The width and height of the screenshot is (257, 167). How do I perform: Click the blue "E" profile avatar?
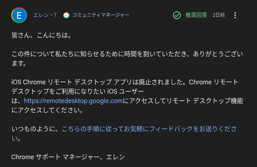pyautogui.click(x=19, y=15)
